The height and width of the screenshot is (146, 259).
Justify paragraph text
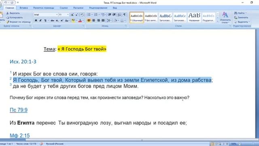[x=103, y=21]
